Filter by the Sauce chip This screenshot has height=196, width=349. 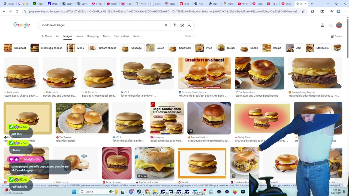(156, 48)
